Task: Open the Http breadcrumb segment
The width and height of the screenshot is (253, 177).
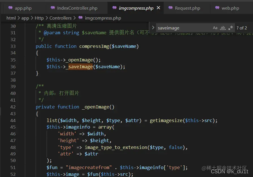Action: click(x=39, y=18)
